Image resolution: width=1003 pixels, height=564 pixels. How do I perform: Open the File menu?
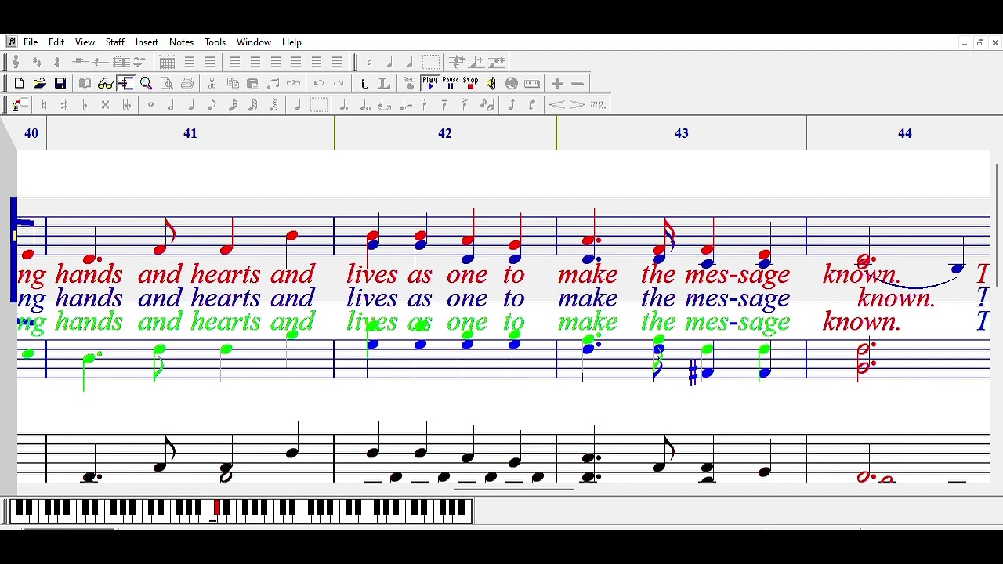pos(31,42)
